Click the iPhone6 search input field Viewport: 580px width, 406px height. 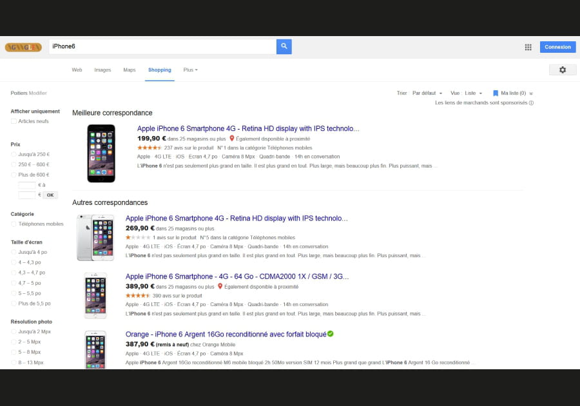163,46
